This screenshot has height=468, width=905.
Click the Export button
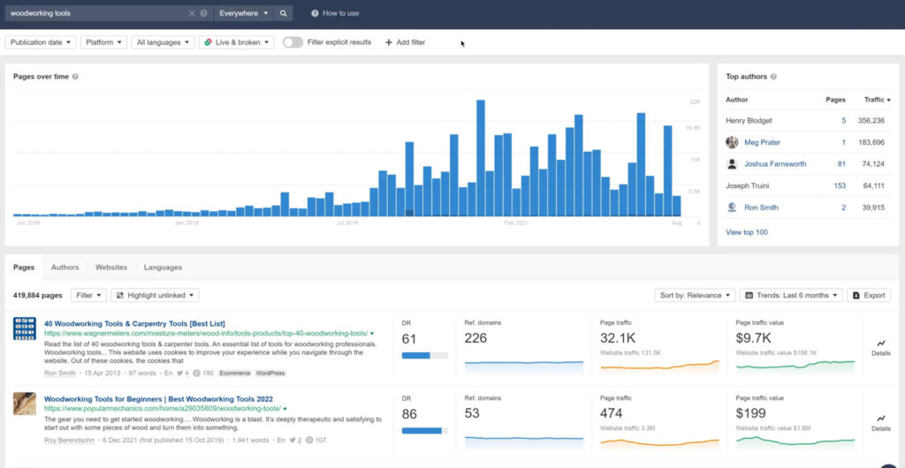868,295
